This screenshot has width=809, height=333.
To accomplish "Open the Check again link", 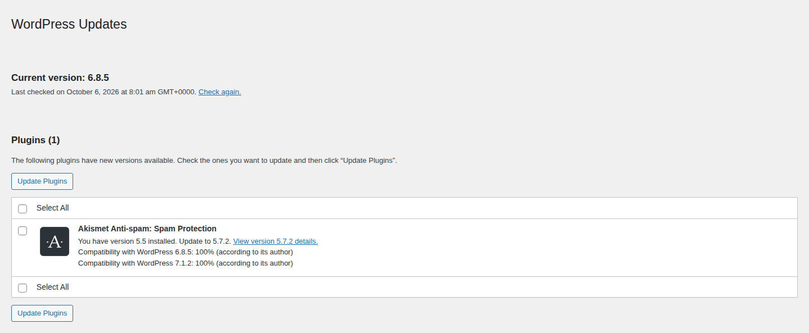I will (220, 92).
